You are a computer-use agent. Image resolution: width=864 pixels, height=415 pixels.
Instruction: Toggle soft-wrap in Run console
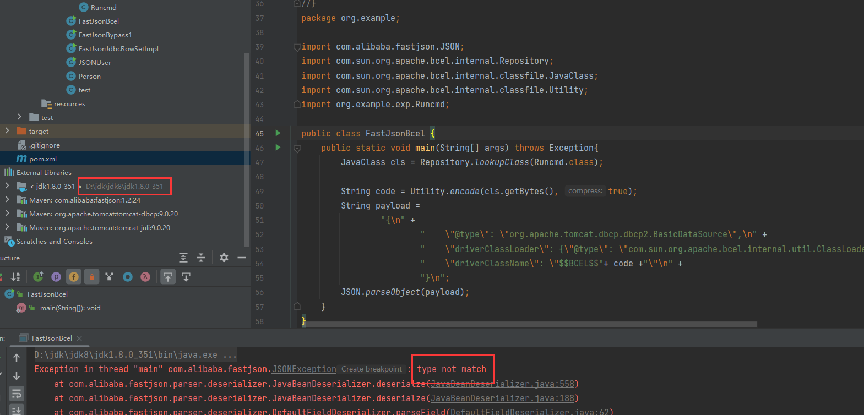point(17,394)
